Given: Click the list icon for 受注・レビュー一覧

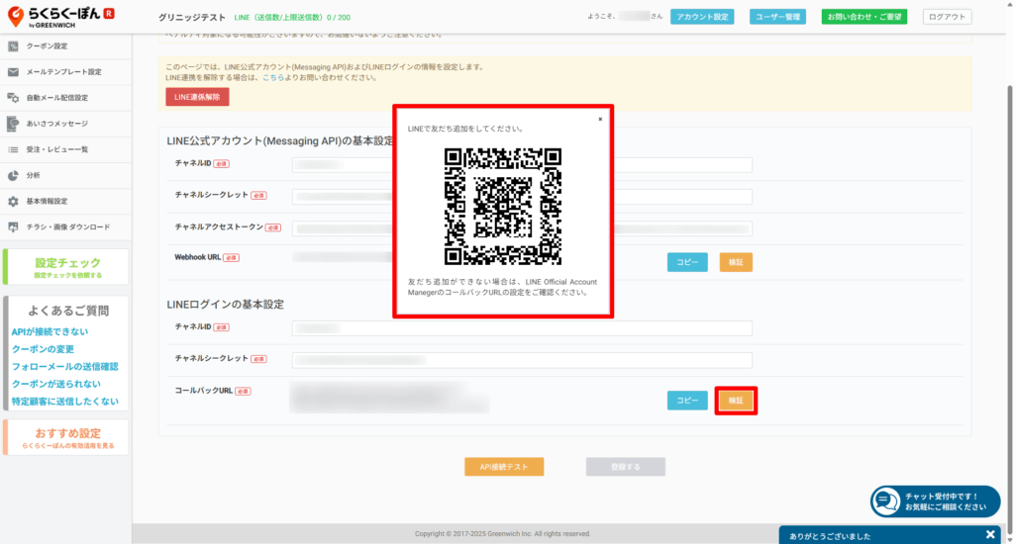Looking at the screenshot, I should (13, 149).
